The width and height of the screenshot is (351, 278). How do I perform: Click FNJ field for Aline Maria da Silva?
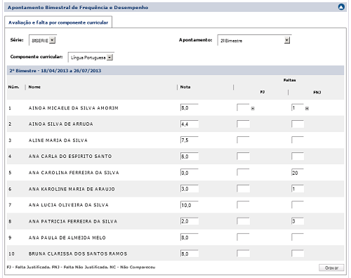pos(298,140)
